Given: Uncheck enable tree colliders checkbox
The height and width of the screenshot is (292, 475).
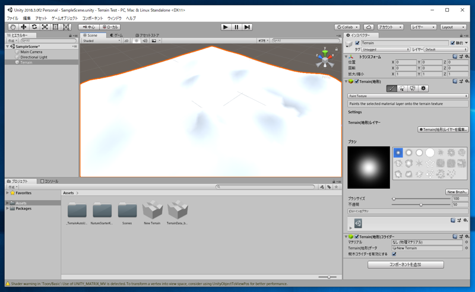Looking at the screenshot, I should tap(394, 254).
